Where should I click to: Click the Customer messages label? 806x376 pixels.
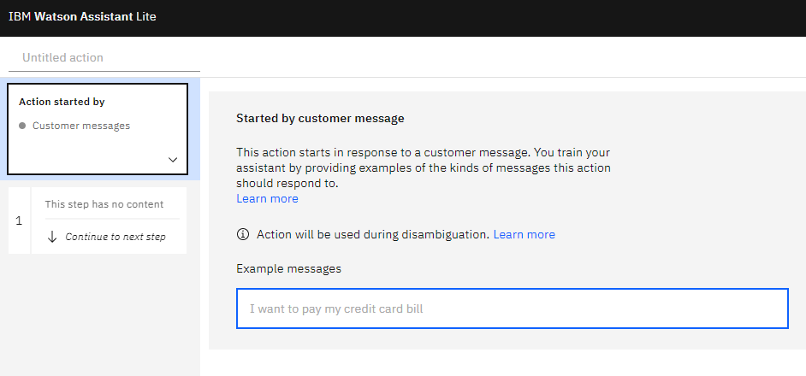click(x=81, y=126)
